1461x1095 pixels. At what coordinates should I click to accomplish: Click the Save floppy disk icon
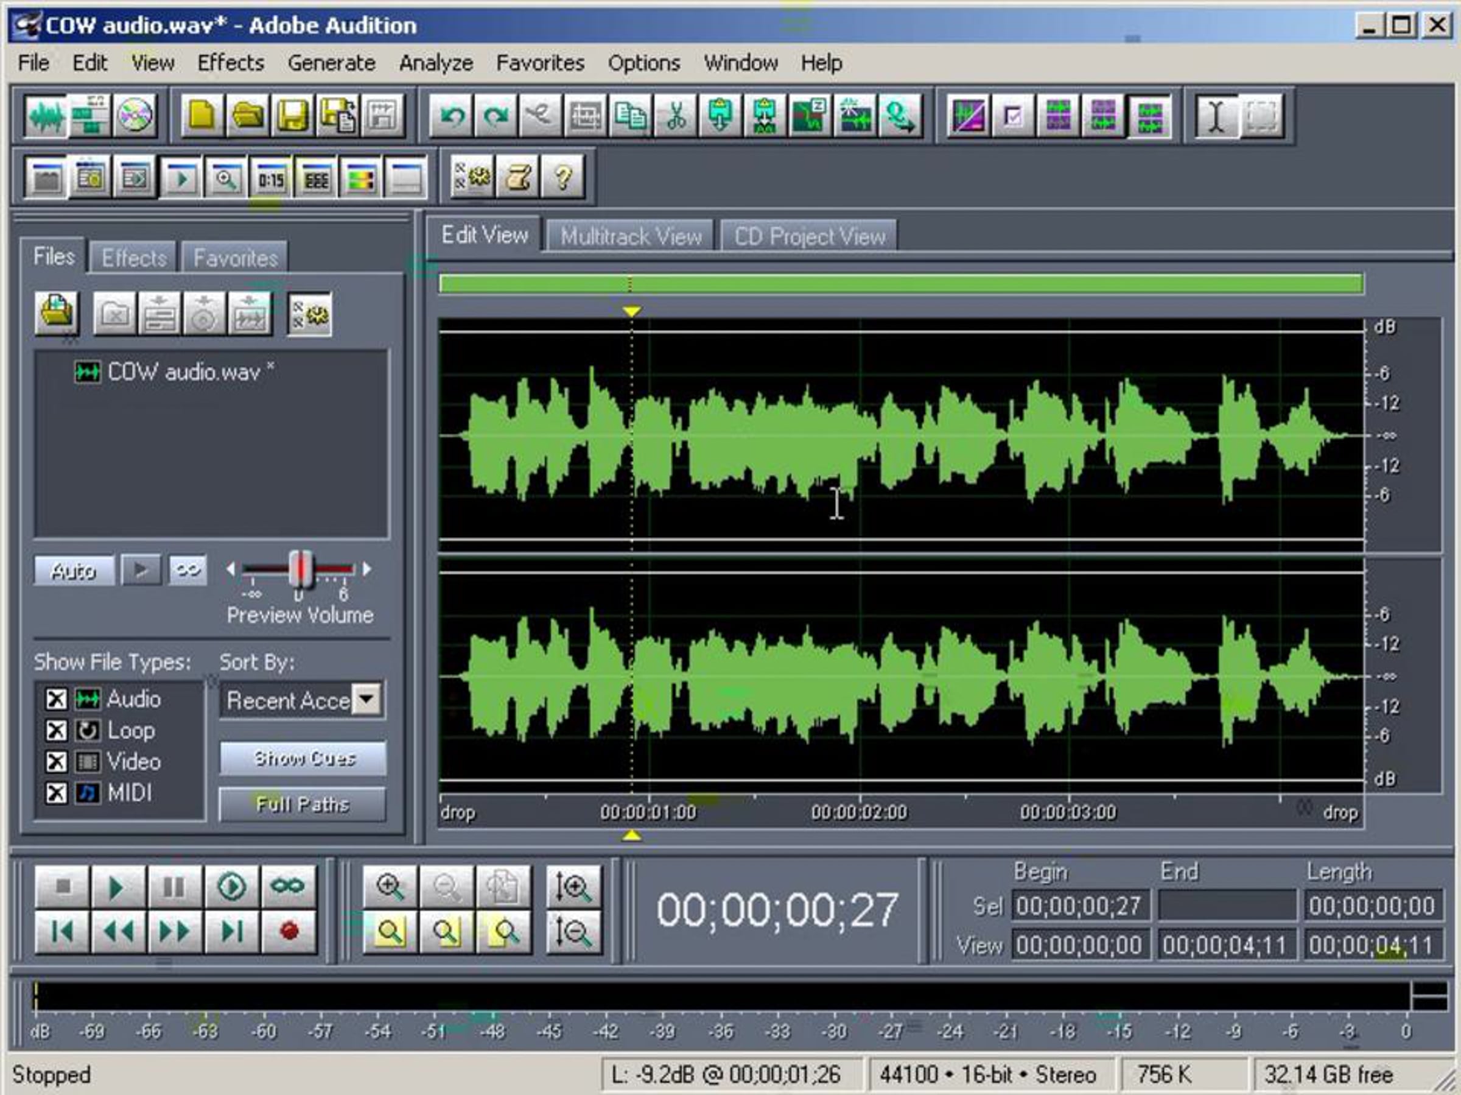coord(292,116)
